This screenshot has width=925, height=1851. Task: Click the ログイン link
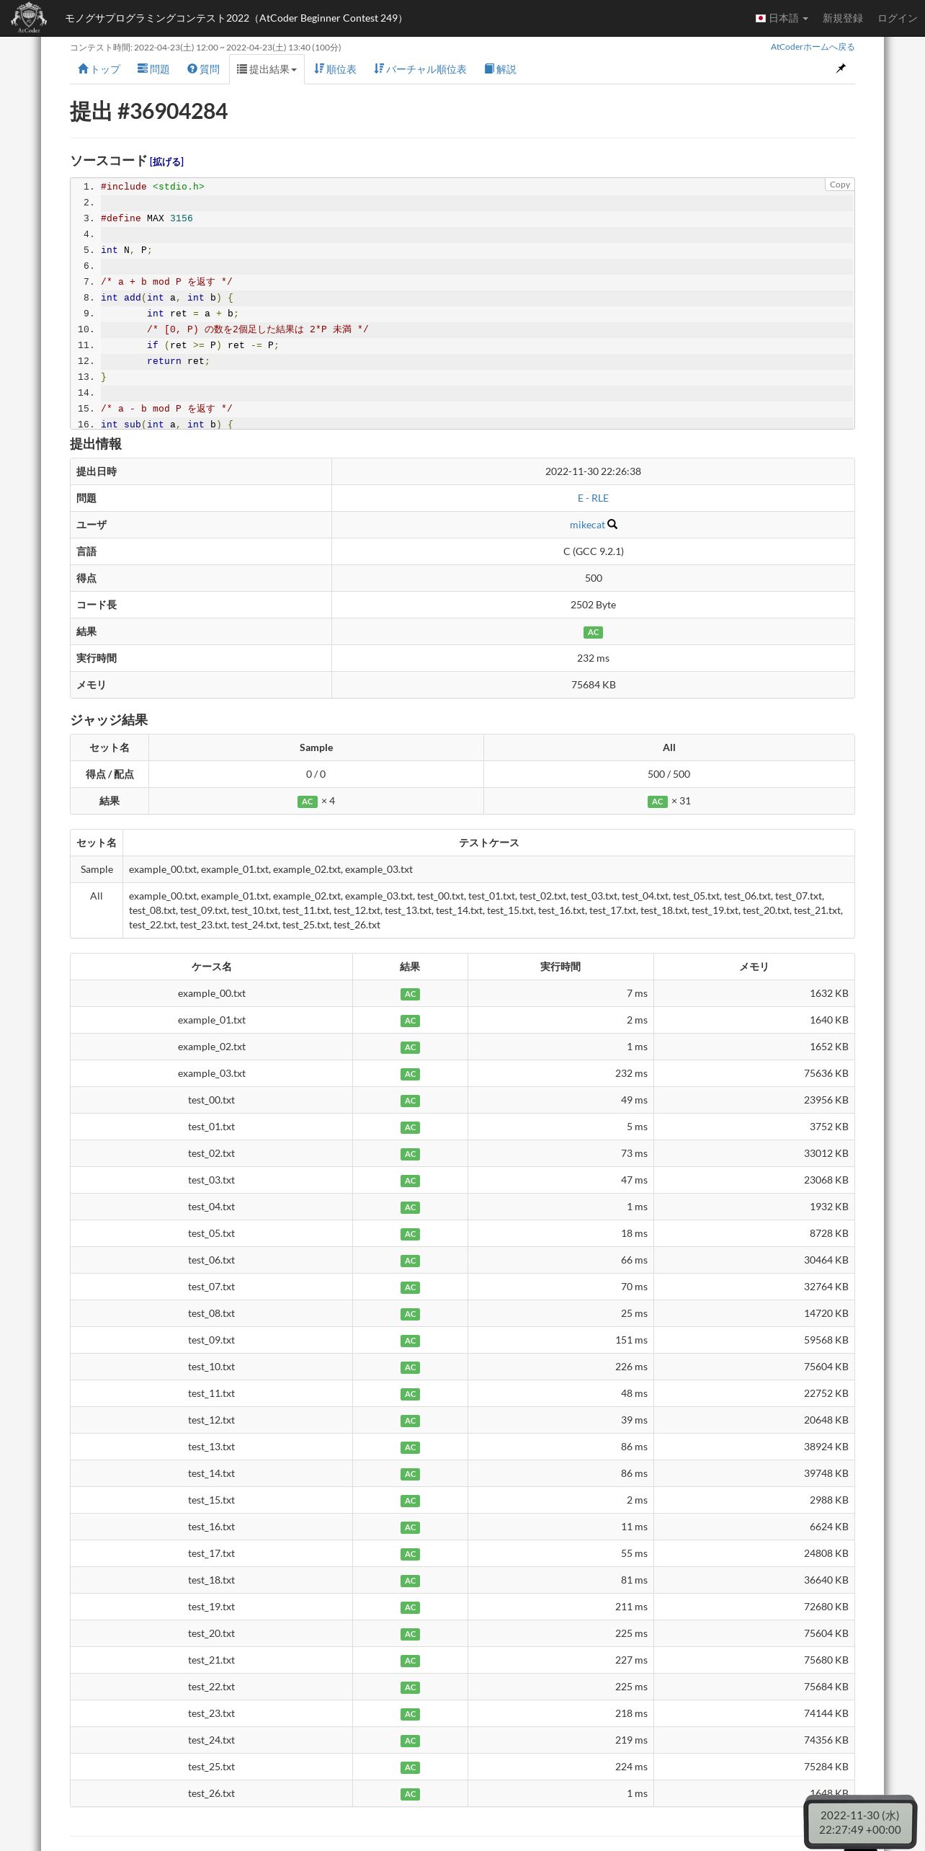897,18
